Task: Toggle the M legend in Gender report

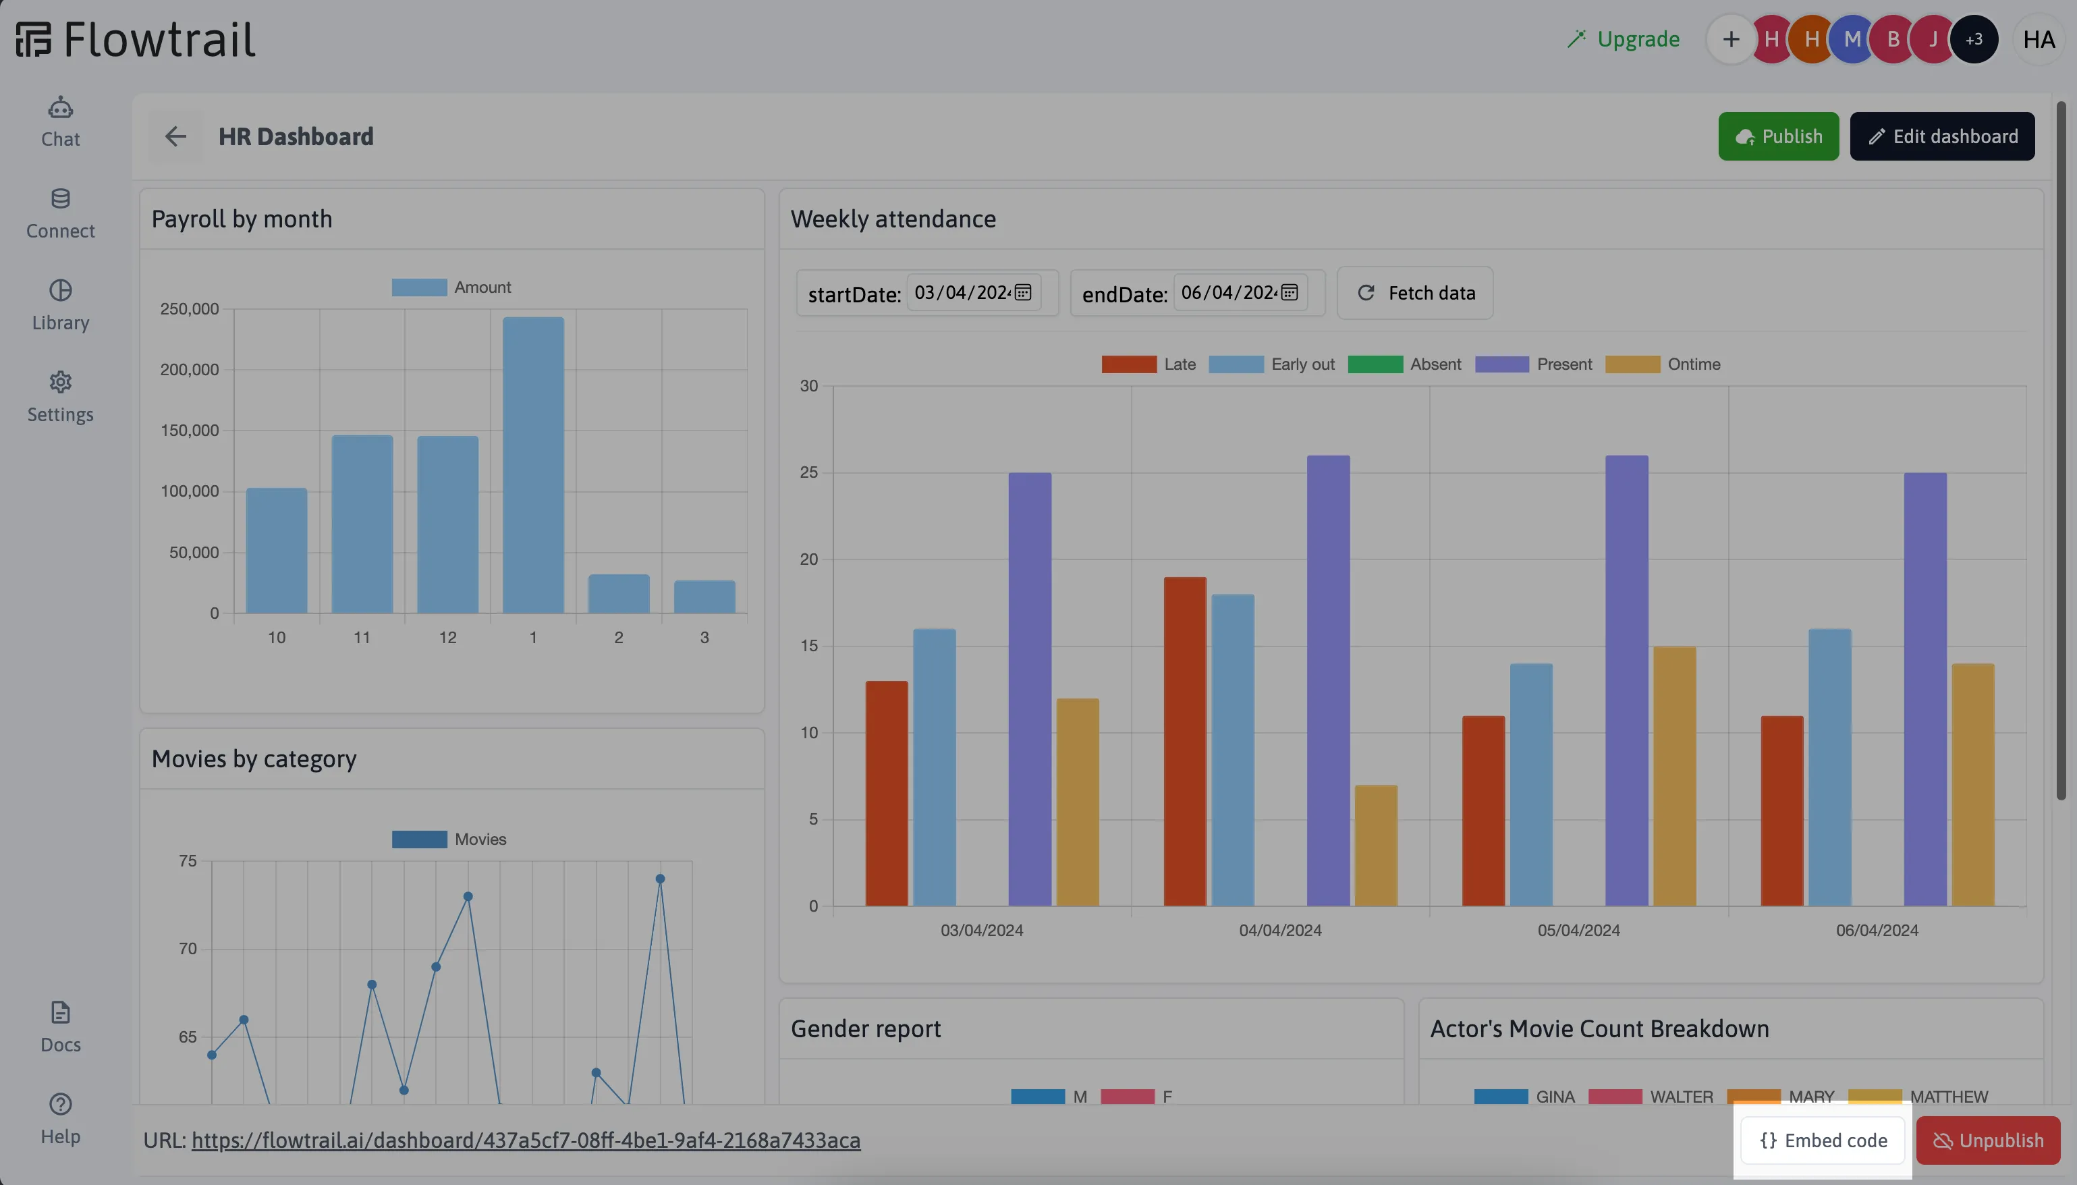Action: pos(1049,1097)
